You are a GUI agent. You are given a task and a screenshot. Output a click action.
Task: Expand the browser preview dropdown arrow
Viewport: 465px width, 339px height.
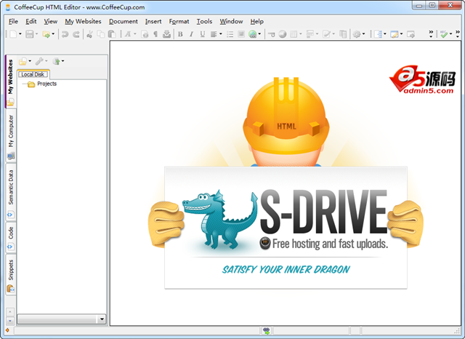tap(259, 34)
